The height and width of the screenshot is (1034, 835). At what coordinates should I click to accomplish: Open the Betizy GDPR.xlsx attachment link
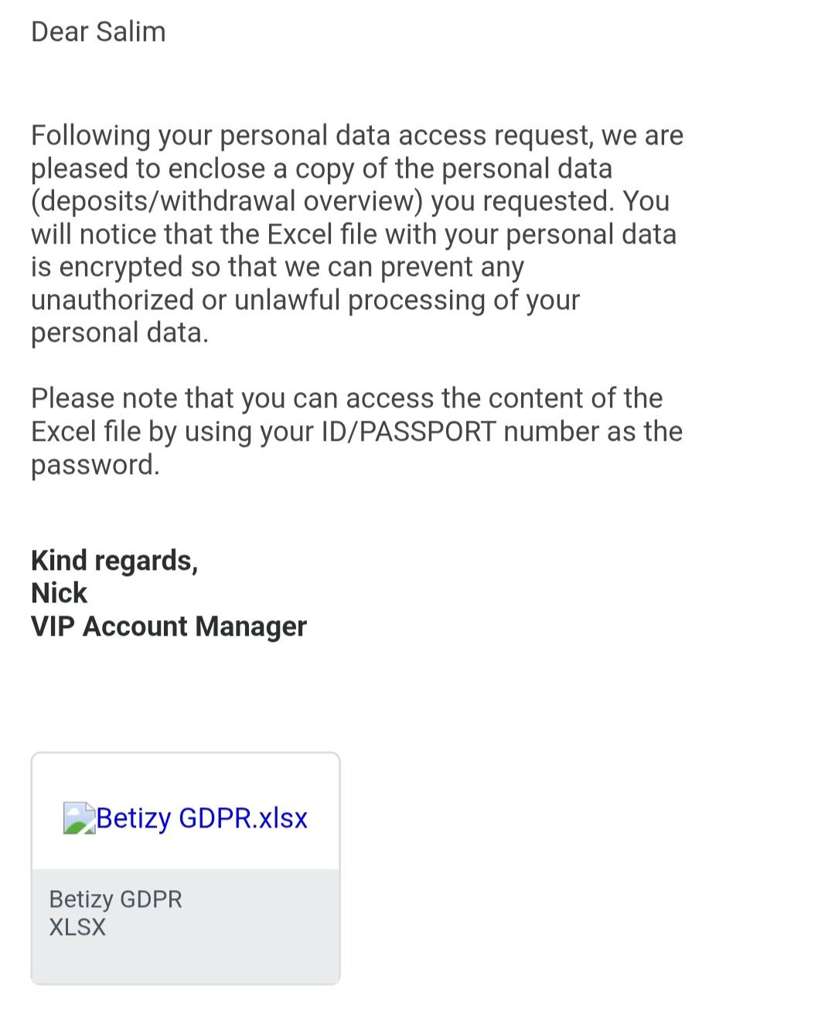click(202, 818)
